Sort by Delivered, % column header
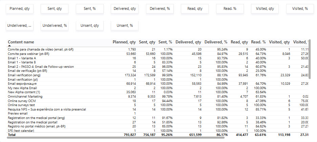 pos(216,42)
